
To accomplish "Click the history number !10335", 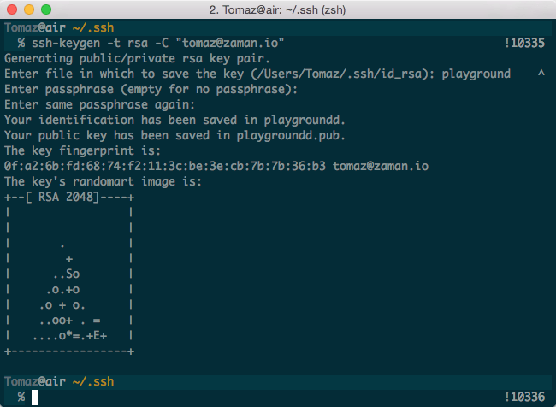I will [524, 44].
